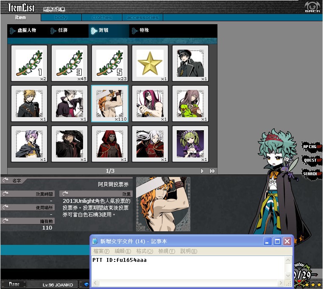Select green-dress girl ticket

coord(190,104)
